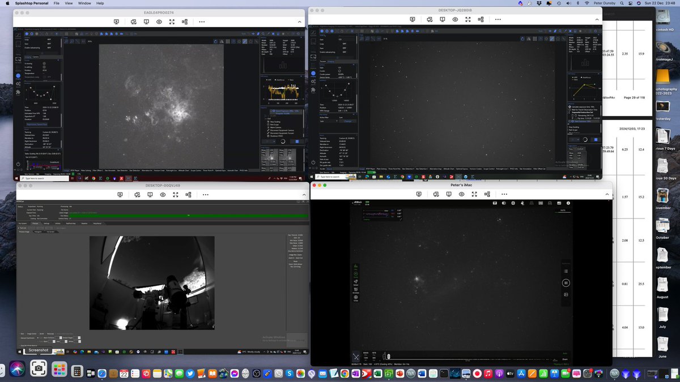Select the Annotate tool in the ASIAIR left sidebar
The image size is (680, 382).
(x=355, y=290)
